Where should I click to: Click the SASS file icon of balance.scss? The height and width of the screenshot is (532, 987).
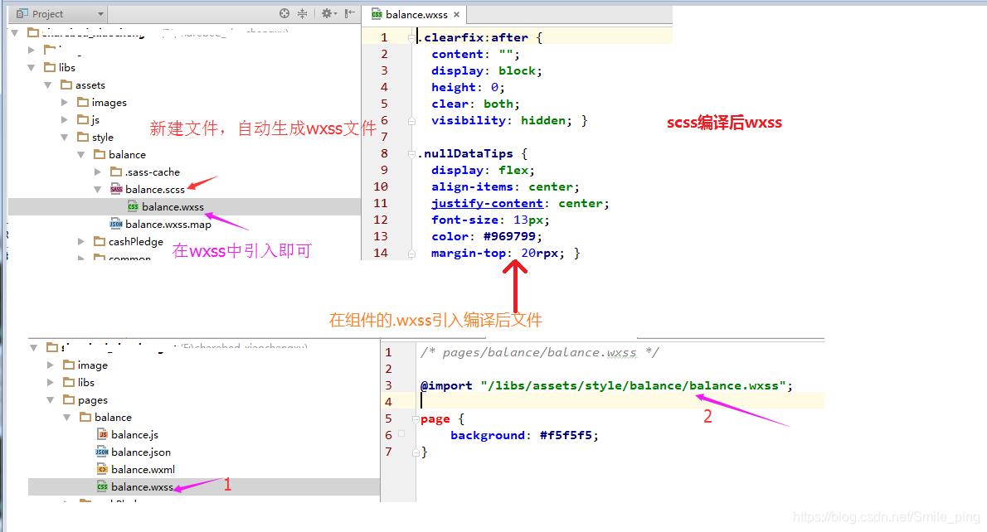[116, 189]
